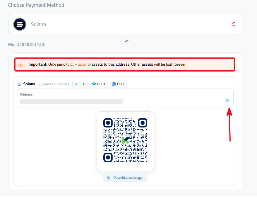This screenshot has width=257, height=197.
Task: Click the small Solana icon beside heading
Action: 19,84
